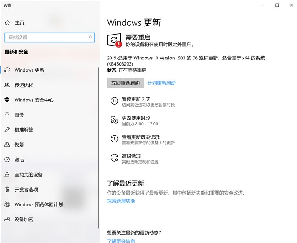297x243 pixels.
Task: Click the 需要重启 heading text
Action: pyautogui.click(x=138, y=37)
